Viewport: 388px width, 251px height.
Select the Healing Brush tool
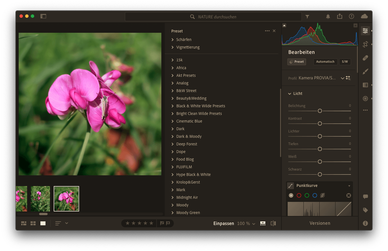pos(365,58)
